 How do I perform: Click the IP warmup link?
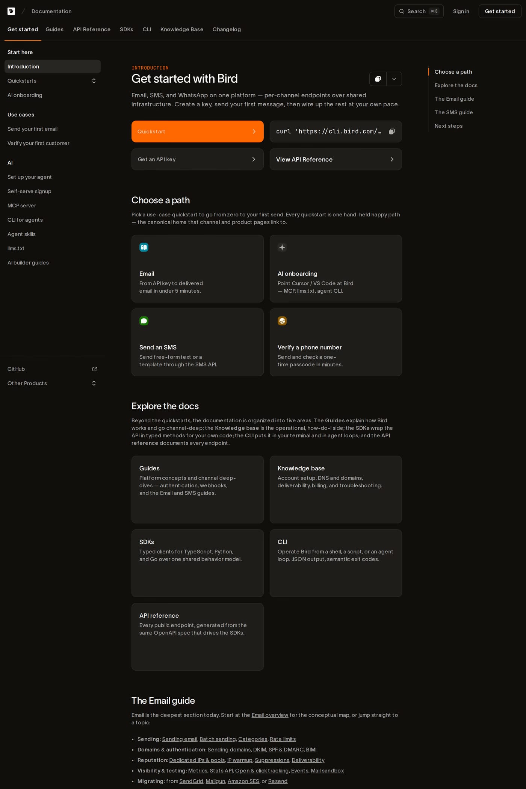tap(240, 760)
